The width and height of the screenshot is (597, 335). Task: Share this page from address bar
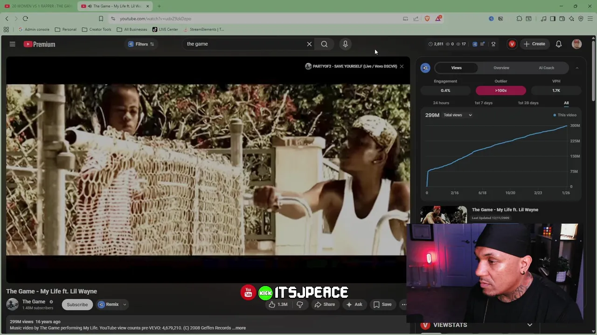[x=416, y=19]
